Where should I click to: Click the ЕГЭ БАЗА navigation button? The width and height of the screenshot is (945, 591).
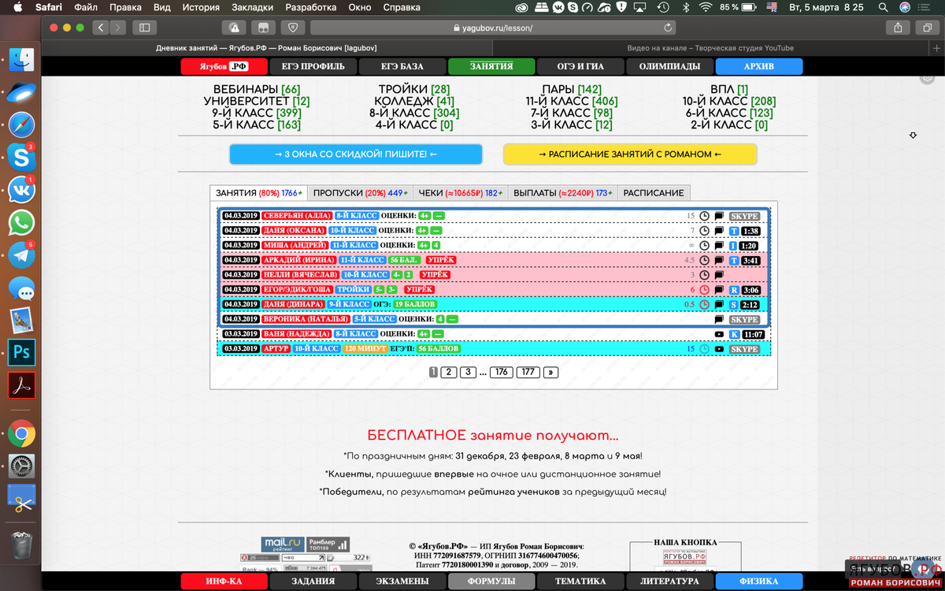[x=402, y=66]
